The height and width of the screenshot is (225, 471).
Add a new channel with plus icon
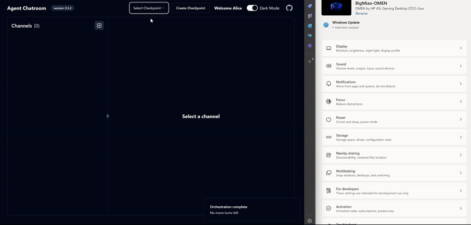tap(99, 25)
